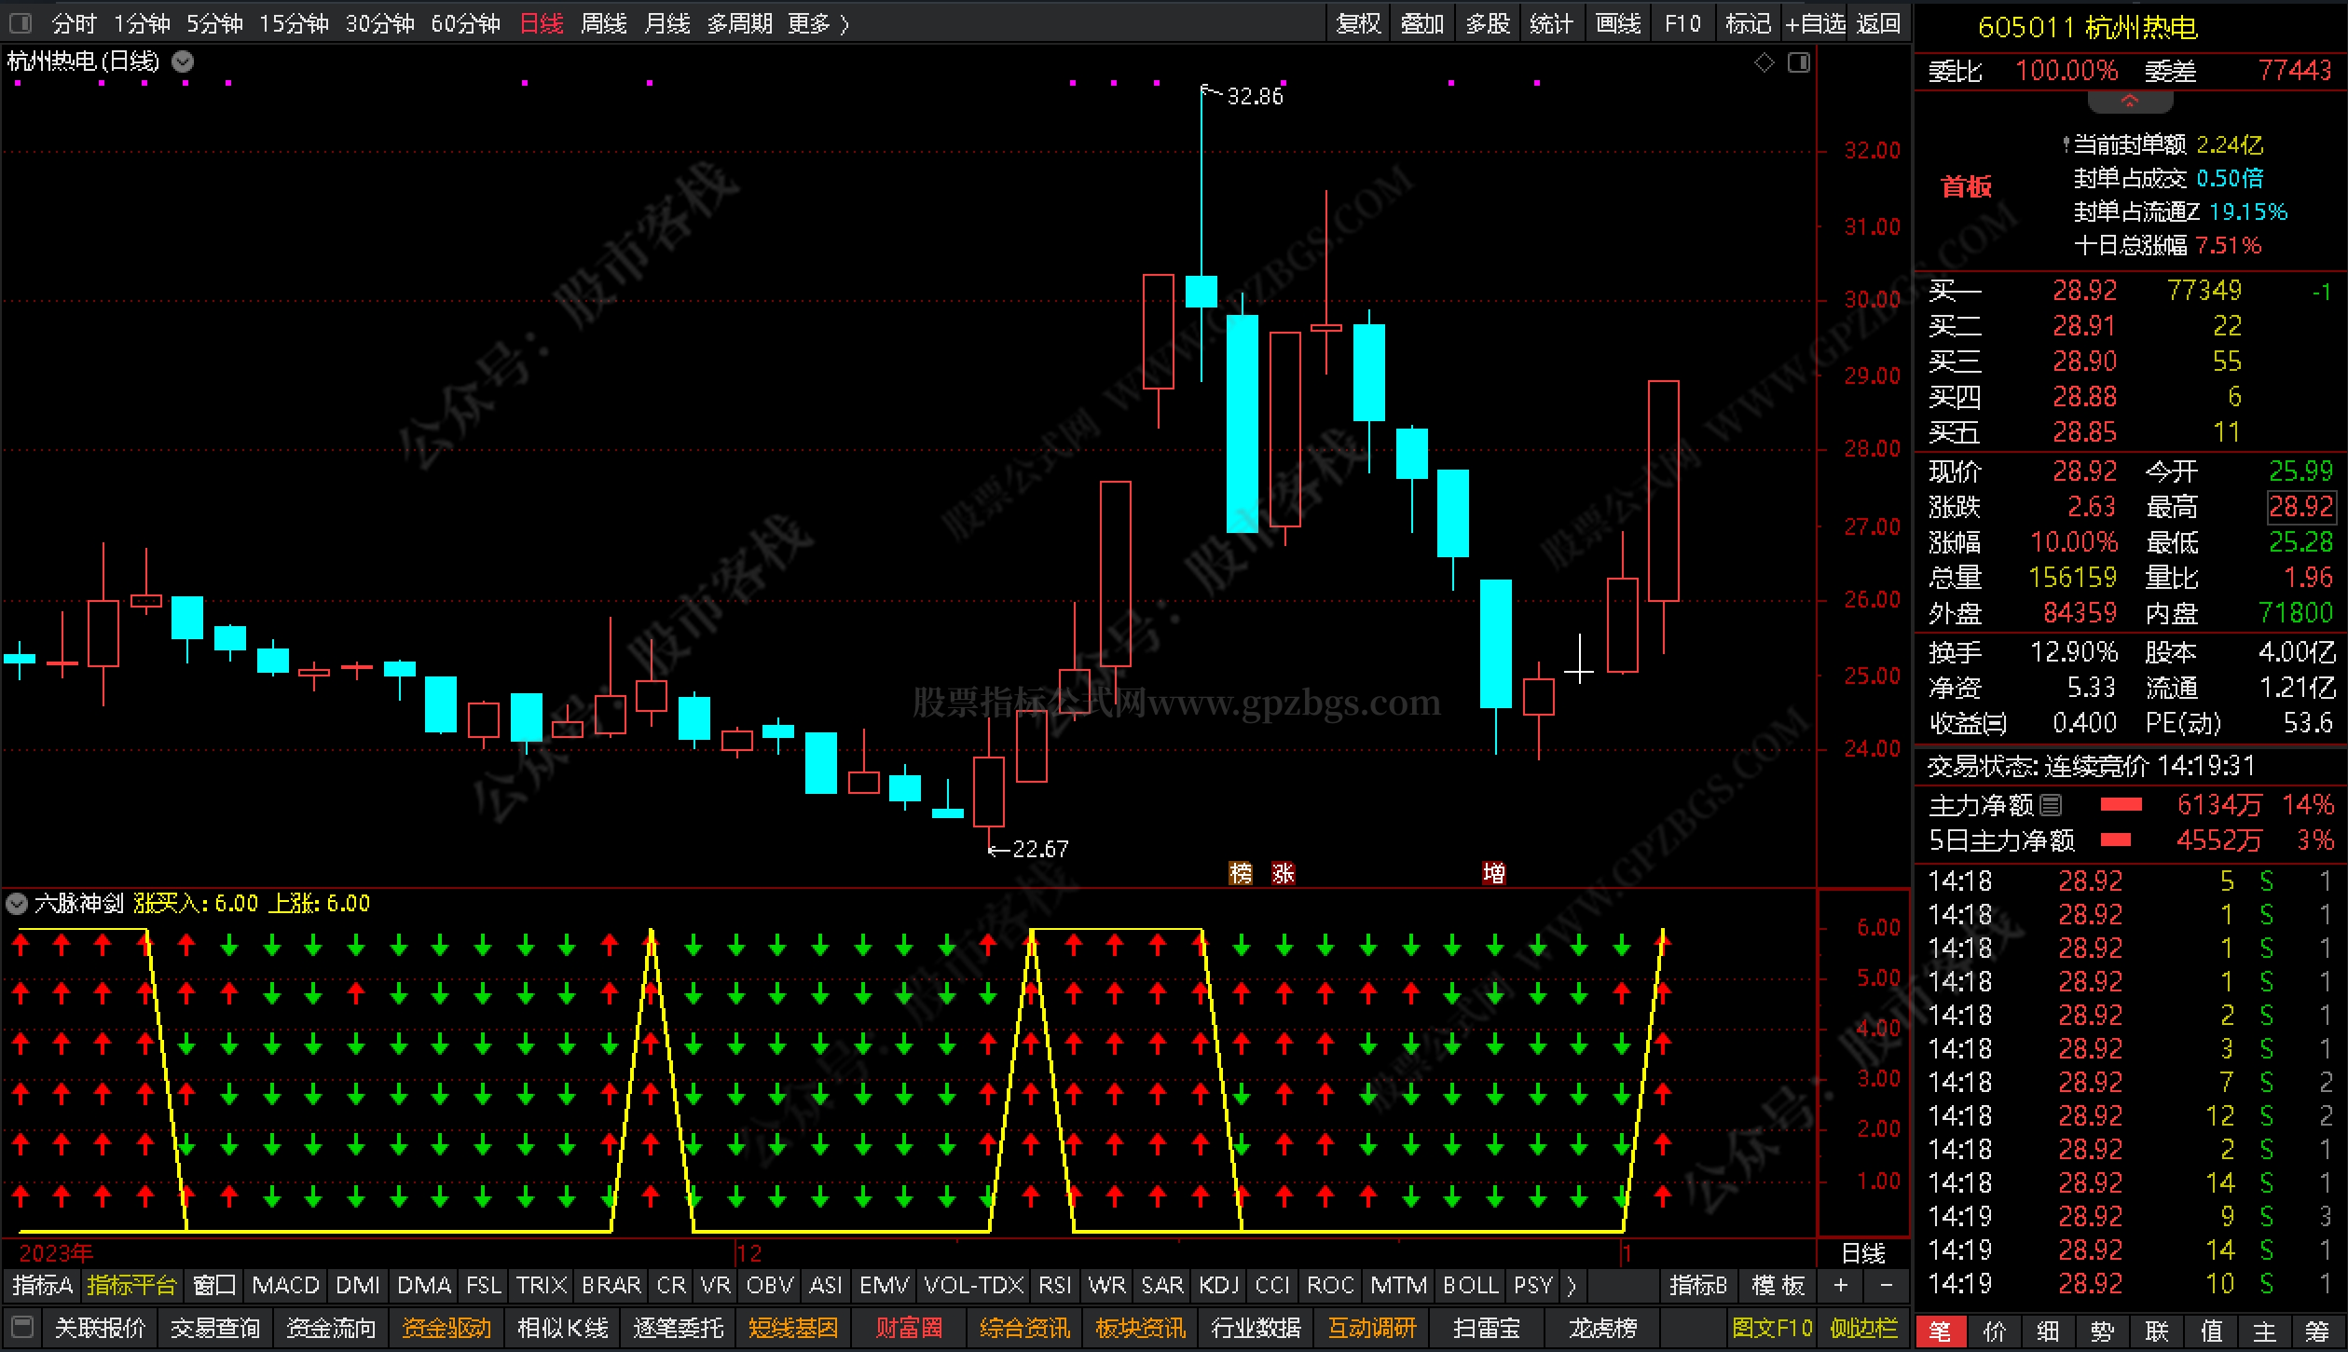The image size is (2348, 1352).
Task: Click the 增 badge below the chart
Action: tap(1493, 873)
